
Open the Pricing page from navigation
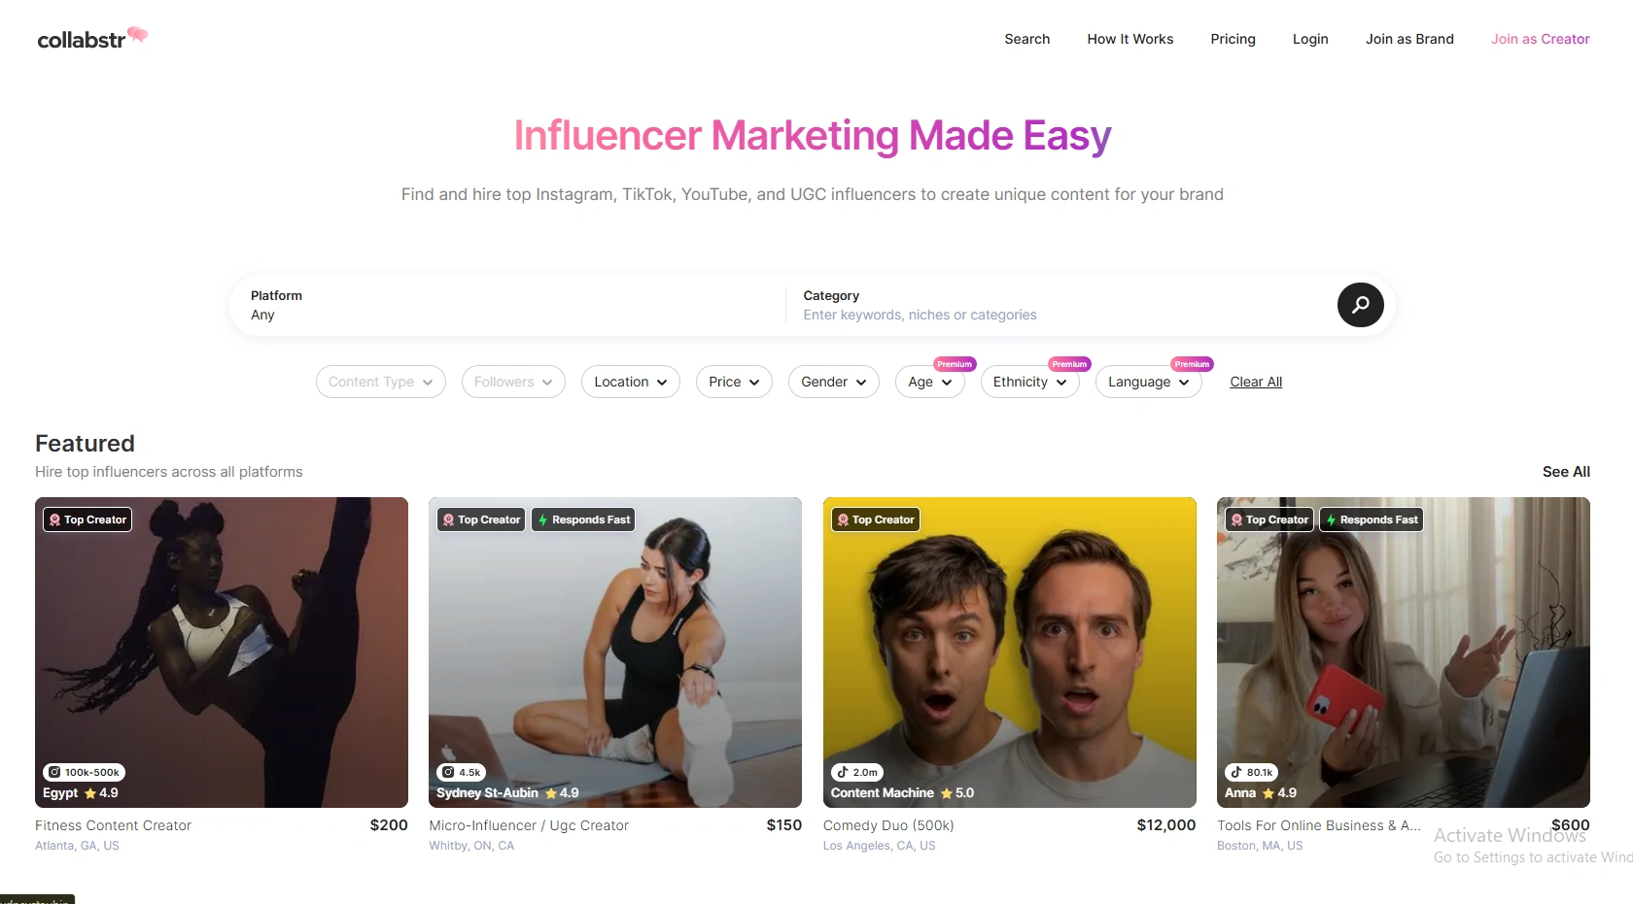coord(1233,39)
